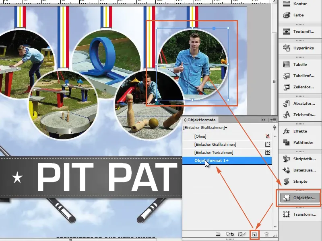The image size is (322, 241).
Task: Select [Ohne] object style
Action: pyautogui.click(x=227, y=136)
